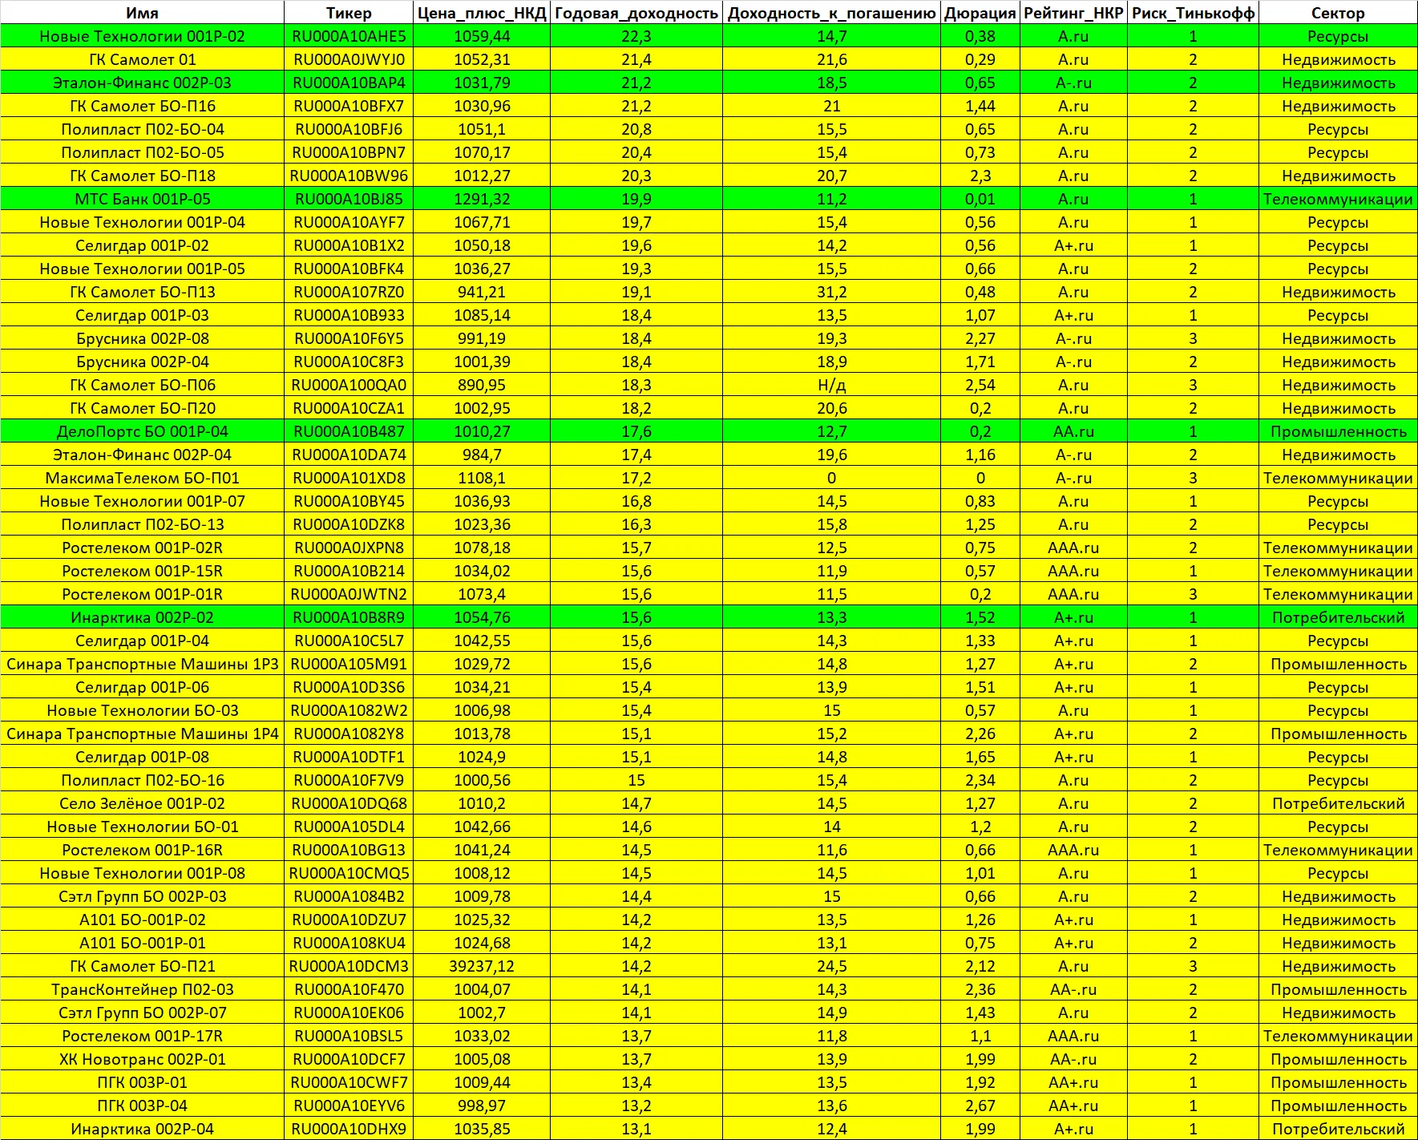The width and height of the screenshot is (1418, 1140).
Task: Click ticker "RU000A10EYV6"
Action: pyautogui.click(x=349, y=1106)
